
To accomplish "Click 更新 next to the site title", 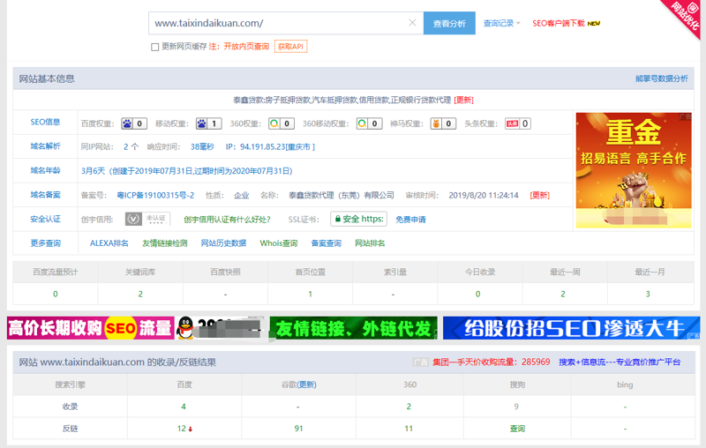I will pos(464,100).
